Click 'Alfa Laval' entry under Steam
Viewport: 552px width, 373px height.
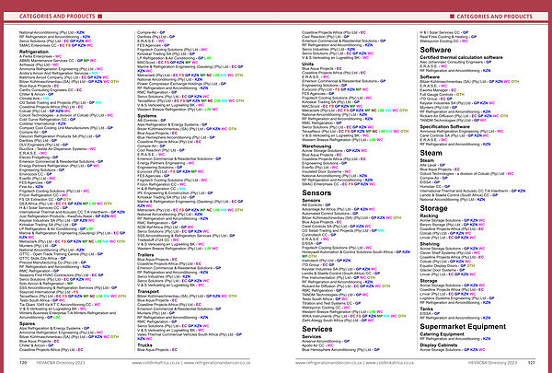(432, 165)
